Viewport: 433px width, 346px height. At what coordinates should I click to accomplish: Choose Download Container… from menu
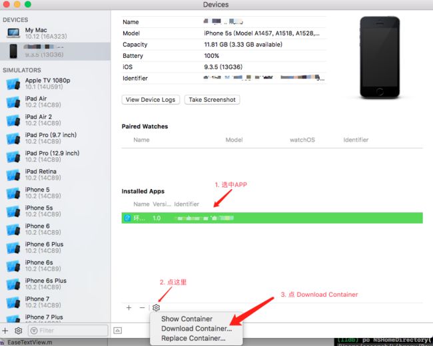[197, 329]
